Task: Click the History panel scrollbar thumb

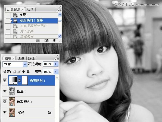Action: 60,21
